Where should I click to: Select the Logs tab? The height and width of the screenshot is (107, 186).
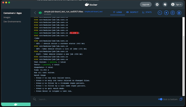(x=117, y=12)
